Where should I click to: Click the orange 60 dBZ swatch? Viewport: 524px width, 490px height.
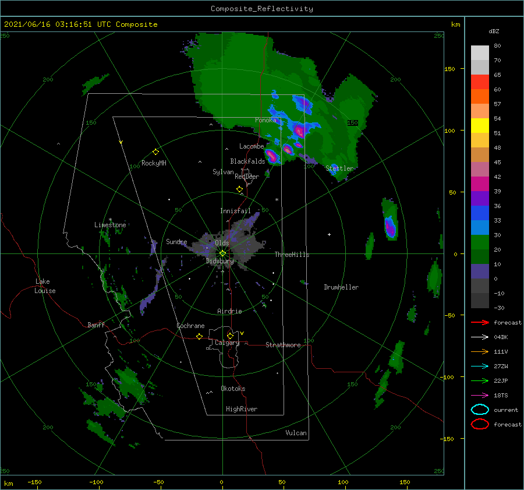point(480,96)
